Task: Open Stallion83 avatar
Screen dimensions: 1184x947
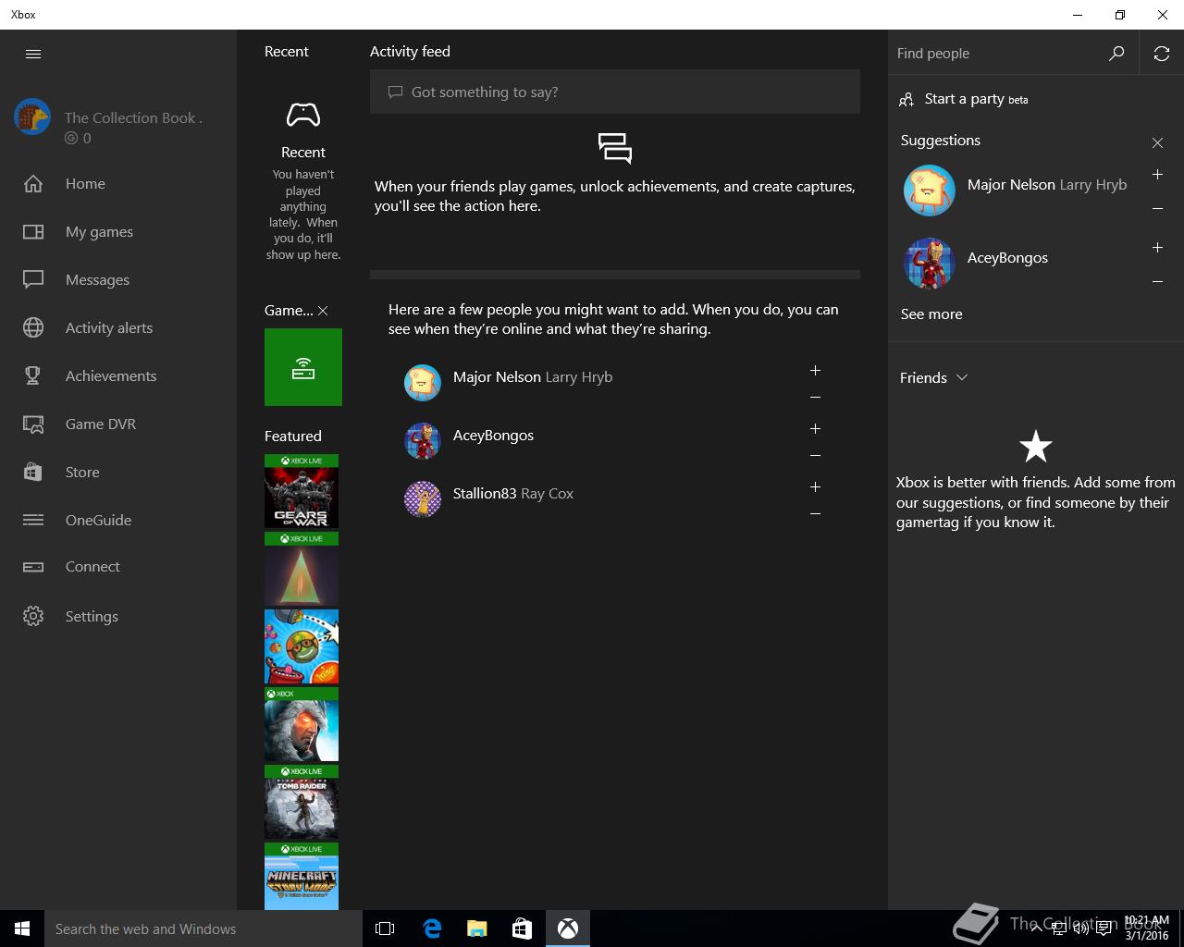Action: (x=423, y=499)
